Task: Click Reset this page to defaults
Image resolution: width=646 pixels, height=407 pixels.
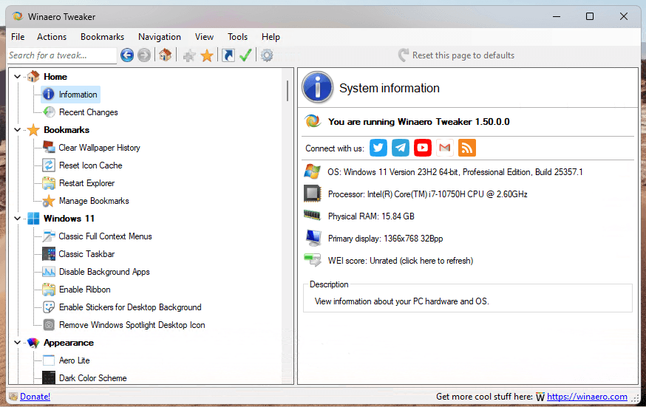Action: (x=463, y=55)
